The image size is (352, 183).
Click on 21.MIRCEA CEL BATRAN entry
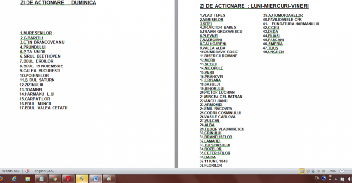pyautogui.click(x=221, y=97)
